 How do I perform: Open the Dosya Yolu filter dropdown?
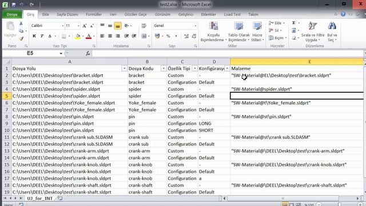pos(125,69)
